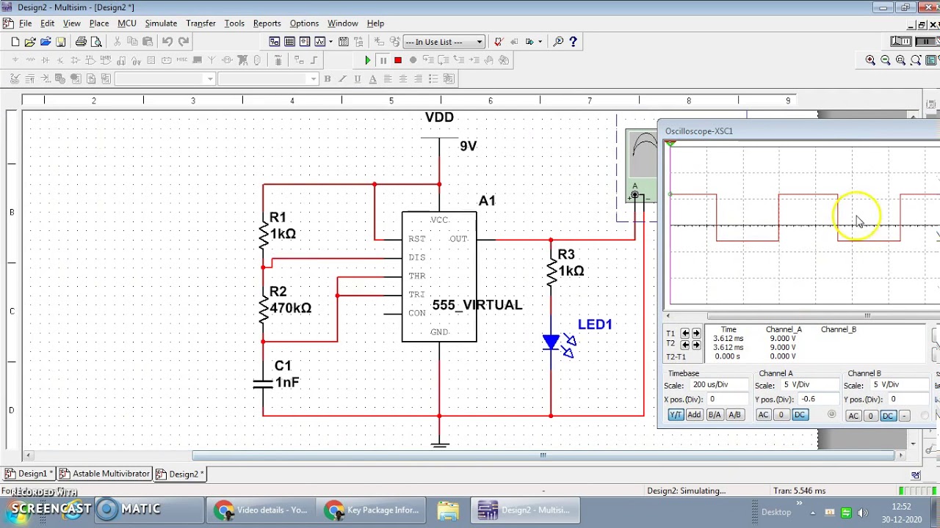Open the font size combo box

(x=267, y=78)
